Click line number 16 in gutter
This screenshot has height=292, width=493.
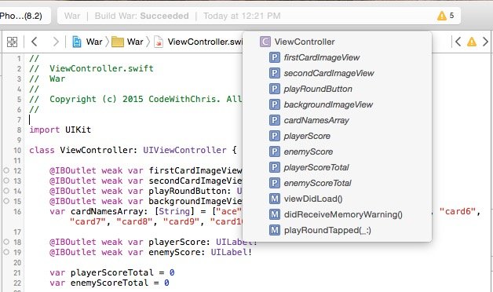click(17, 211)
